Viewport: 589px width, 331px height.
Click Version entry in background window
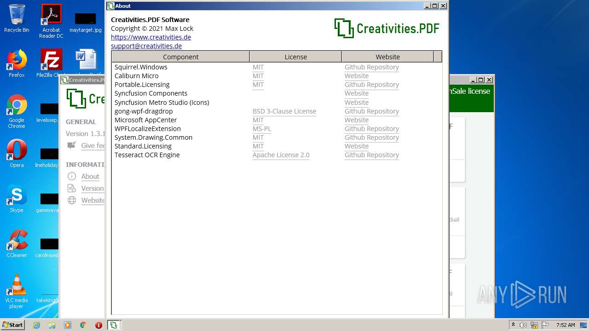click(92, 188)
